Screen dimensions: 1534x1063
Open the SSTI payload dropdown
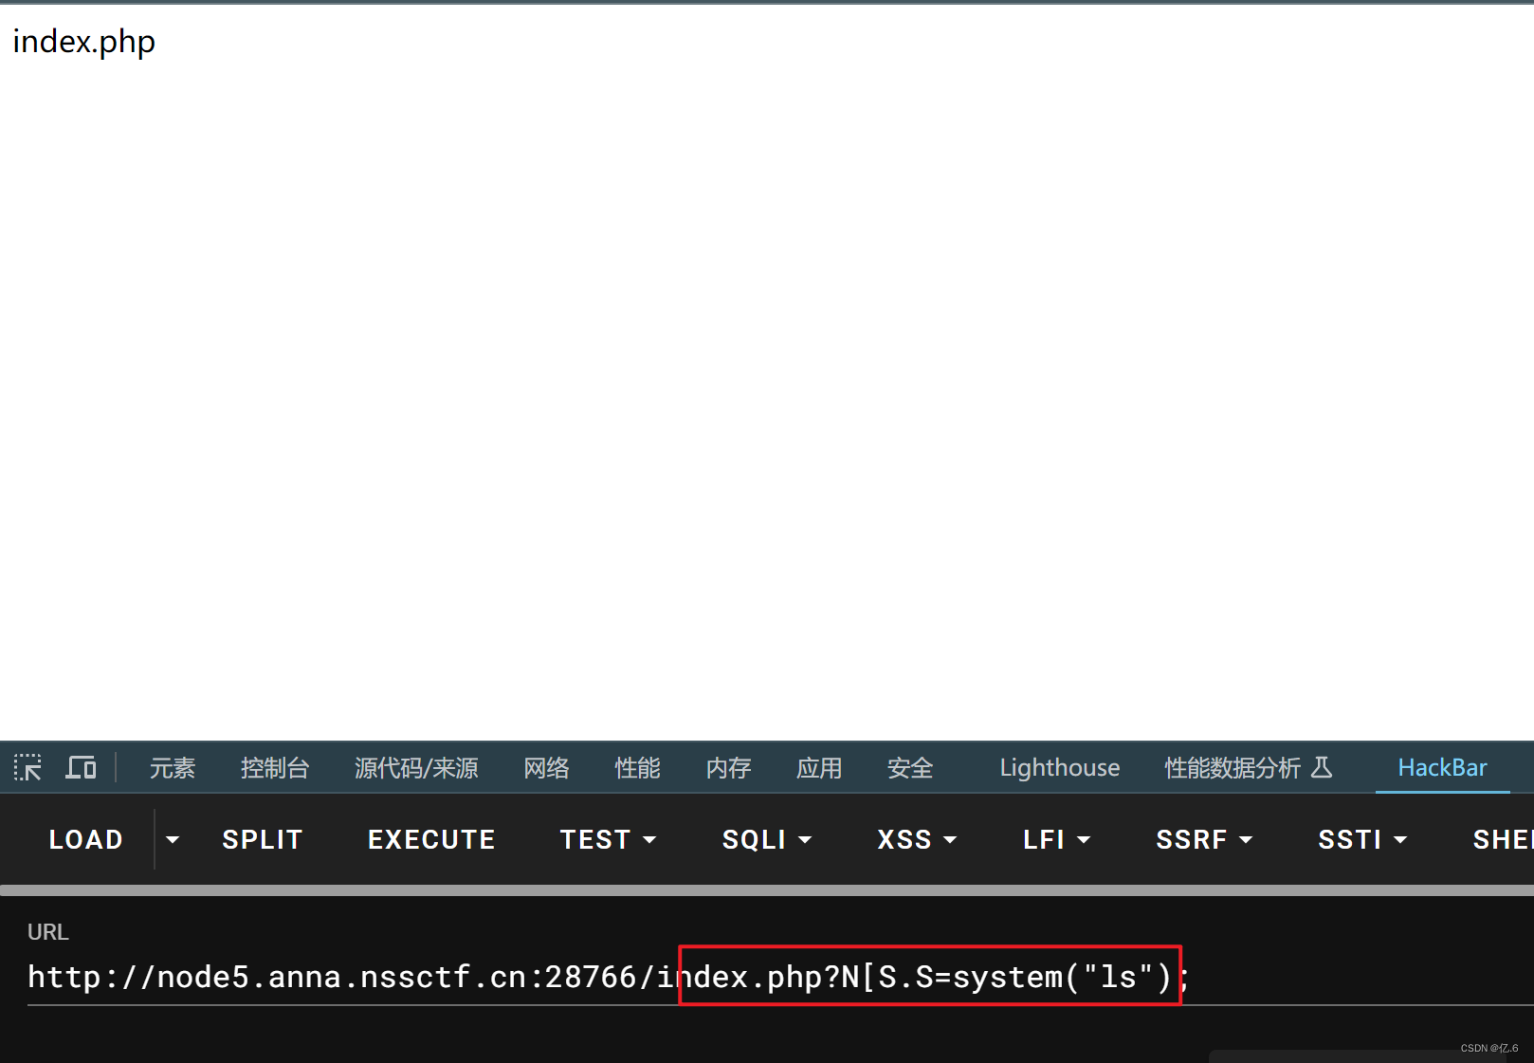(x=1401, y=839)
